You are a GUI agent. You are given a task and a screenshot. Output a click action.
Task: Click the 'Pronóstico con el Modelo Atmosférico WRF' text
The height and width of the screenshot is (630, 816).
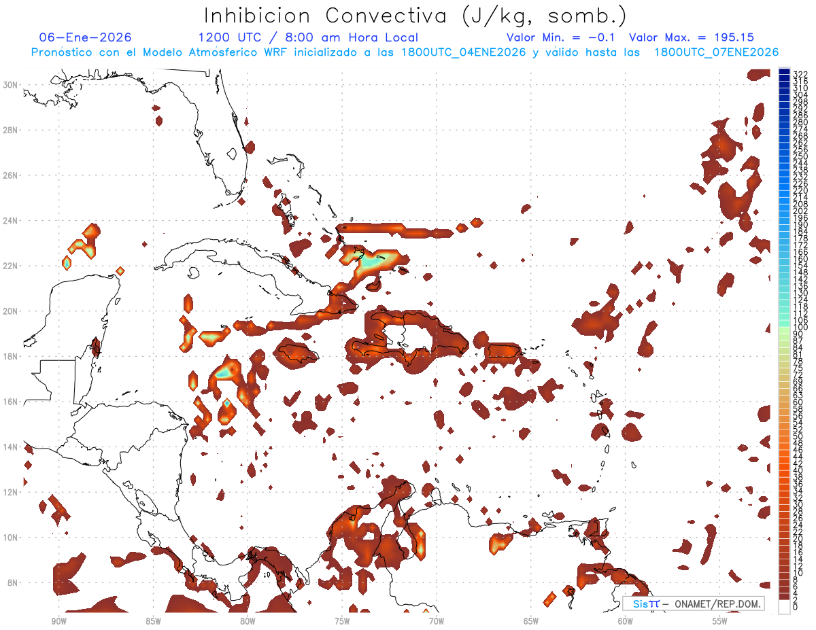158,52
